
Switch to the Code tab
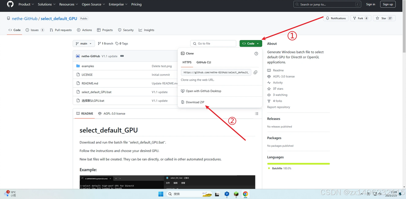(15, 30)
